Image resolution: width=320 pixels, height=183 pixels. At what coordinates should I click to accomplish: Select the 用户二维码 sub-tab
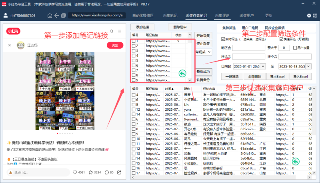point(250,28)
